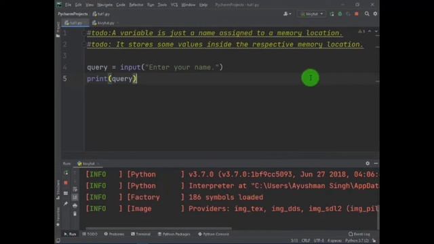Click the pin tab icon in Run panel
434x244 pixels.
(66, 203)
